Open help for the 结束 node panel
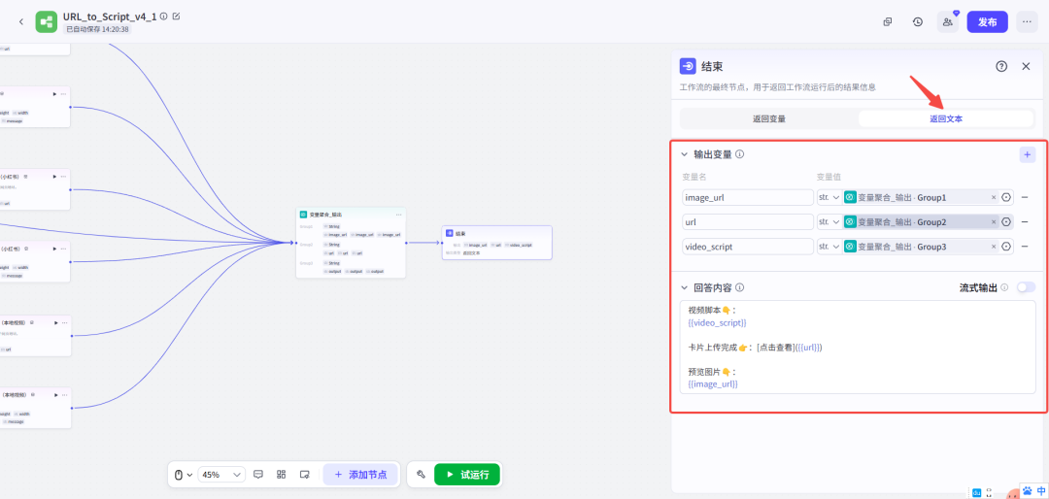The width and height of the screenshot is (1049, 499). pos(1001,66)
